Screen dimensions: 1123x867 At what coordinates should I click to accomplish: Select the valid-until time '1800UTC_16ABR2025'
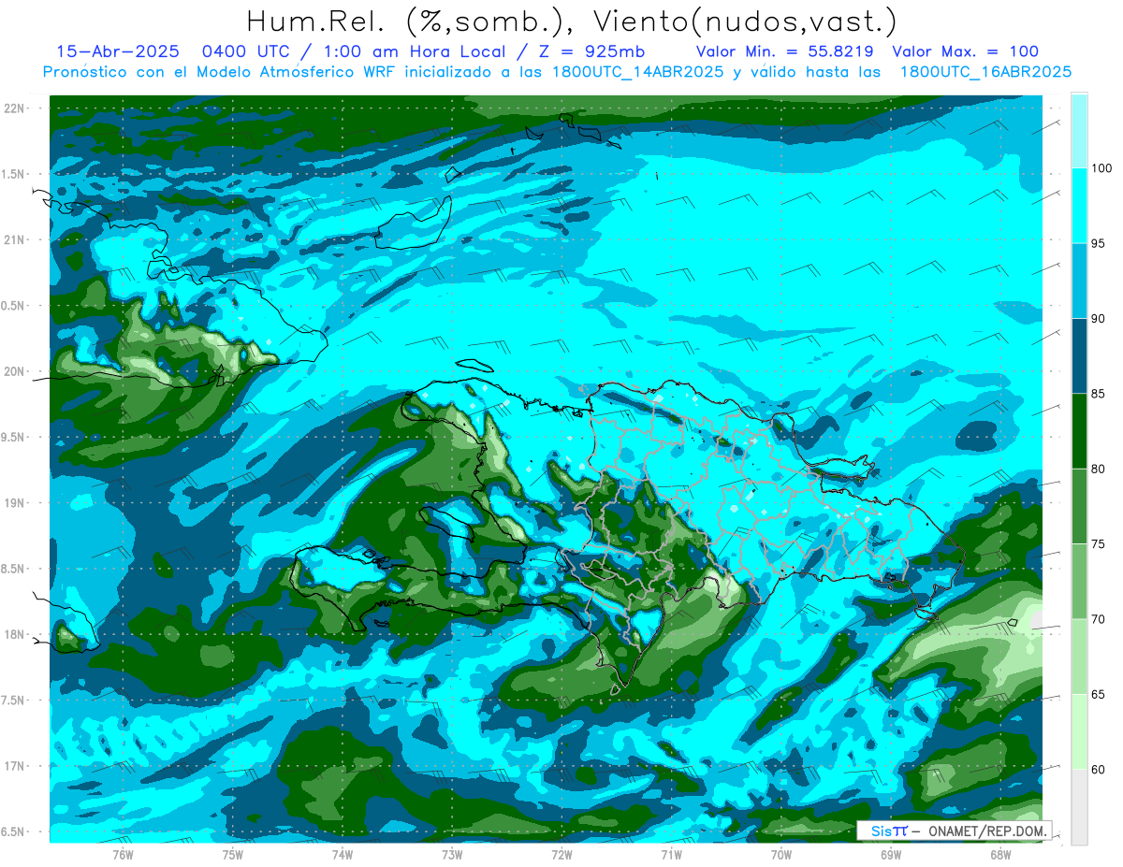tap(984, 71)
